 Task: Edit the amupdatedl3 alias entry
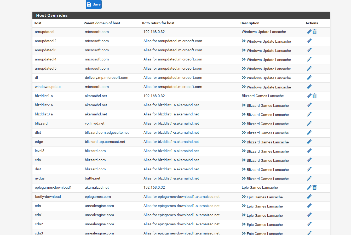(309, 50)
